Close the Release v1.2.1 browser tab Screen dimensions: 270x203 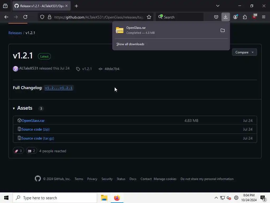tap(66, 6)
